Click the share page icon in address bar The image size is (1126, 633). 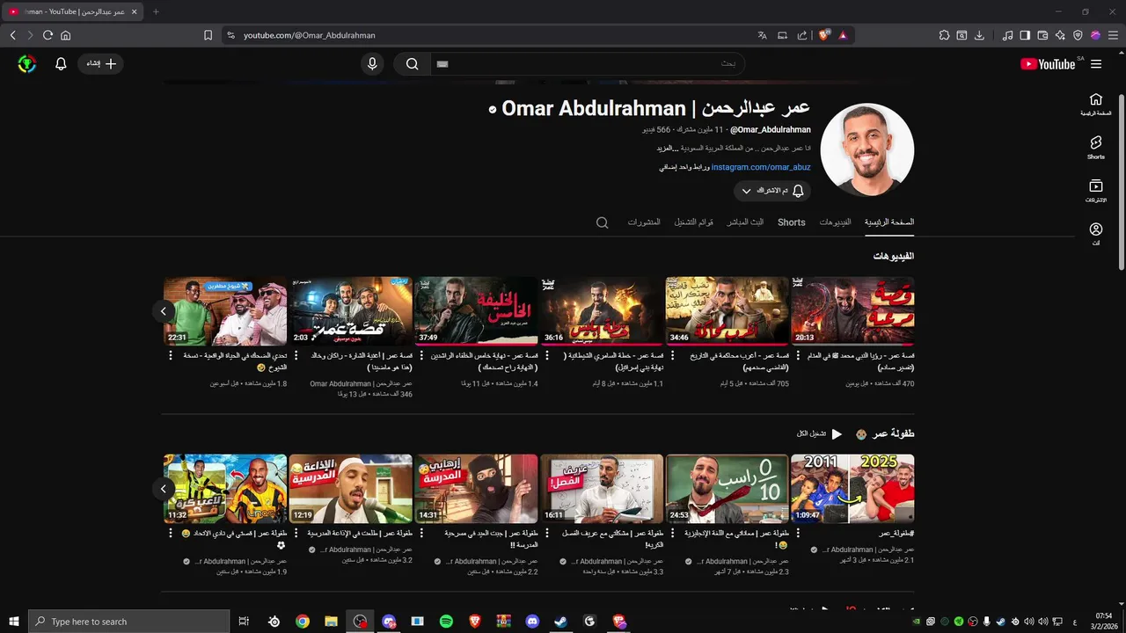tap(802, 35)
